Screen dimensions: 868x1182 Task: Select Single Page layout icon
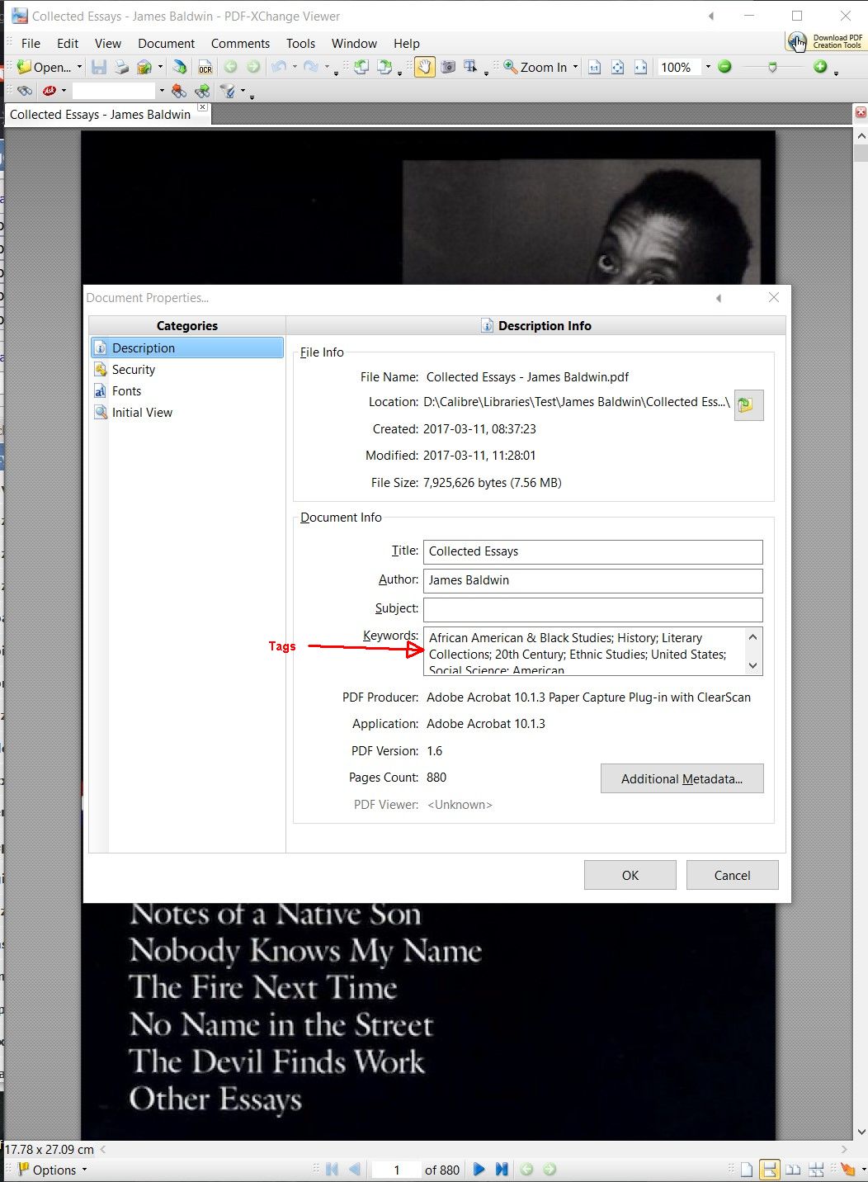pos(747,1170)
